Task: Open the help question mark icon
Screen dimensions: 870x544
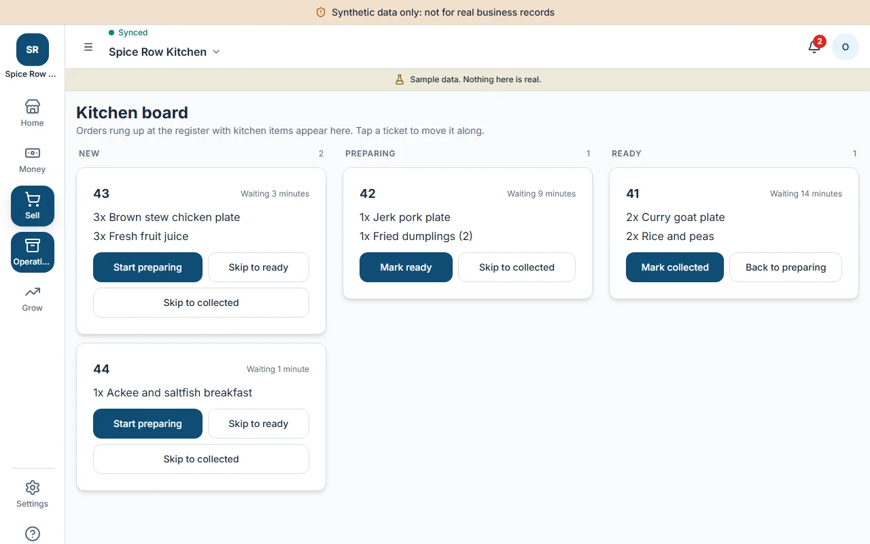Action: point(32,534)
